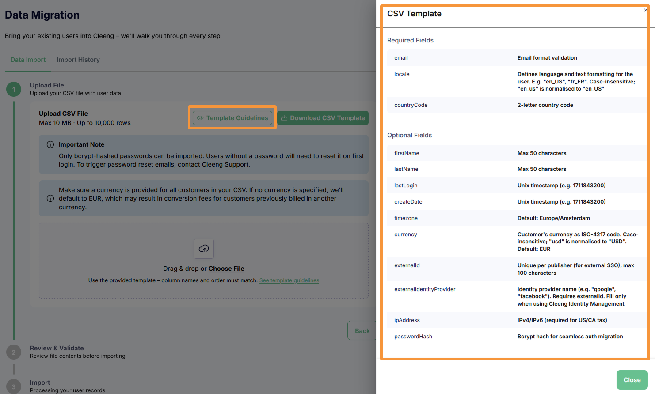The image size is (655, 394).
Task: Click the eye icon in Template Guidelines button
Action: pyautogui.click(x=200, y=118)
